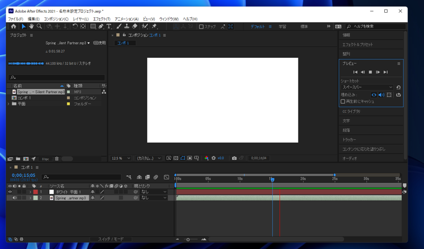Select the Pan Behind anchor point tool
Viewport: 424px width, 249px height.
83,26
